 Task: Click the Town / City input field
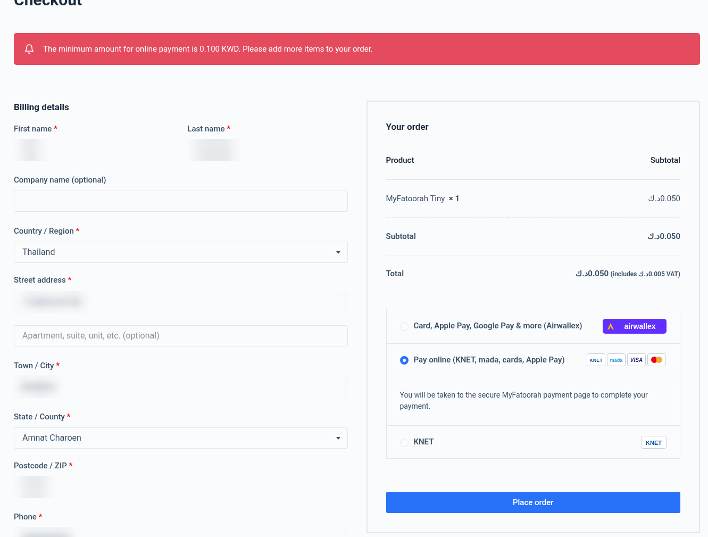pos(181,387)
